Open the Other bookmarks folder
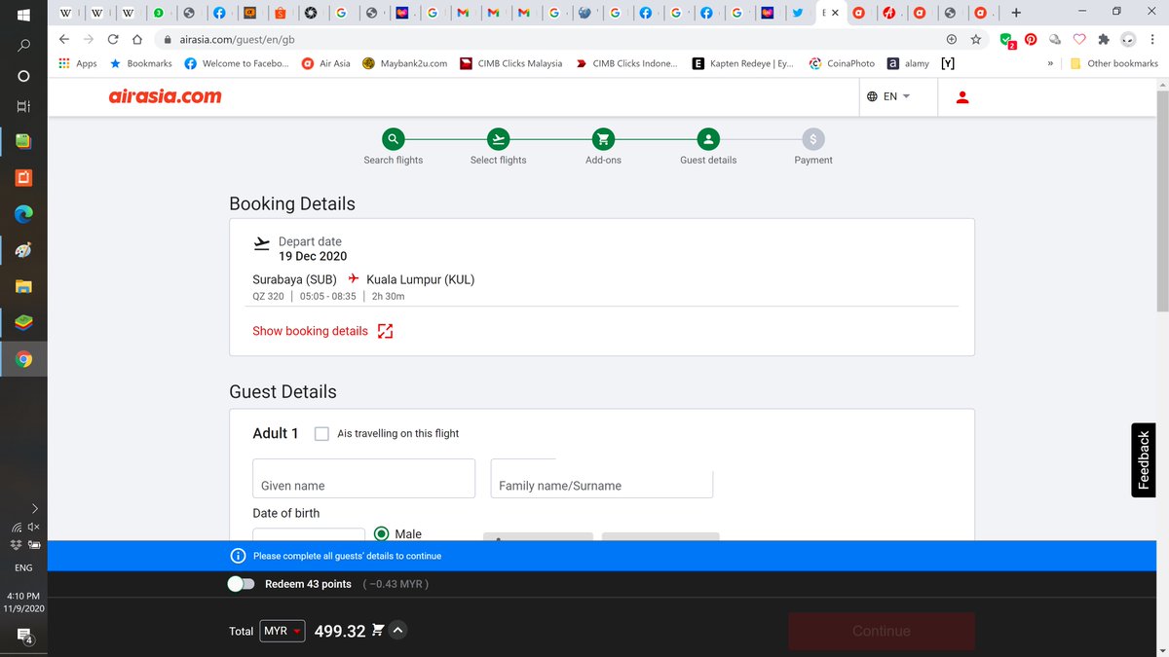Image resolution: width=1169 pixels, height=657 pixels. coord(1113,63)
